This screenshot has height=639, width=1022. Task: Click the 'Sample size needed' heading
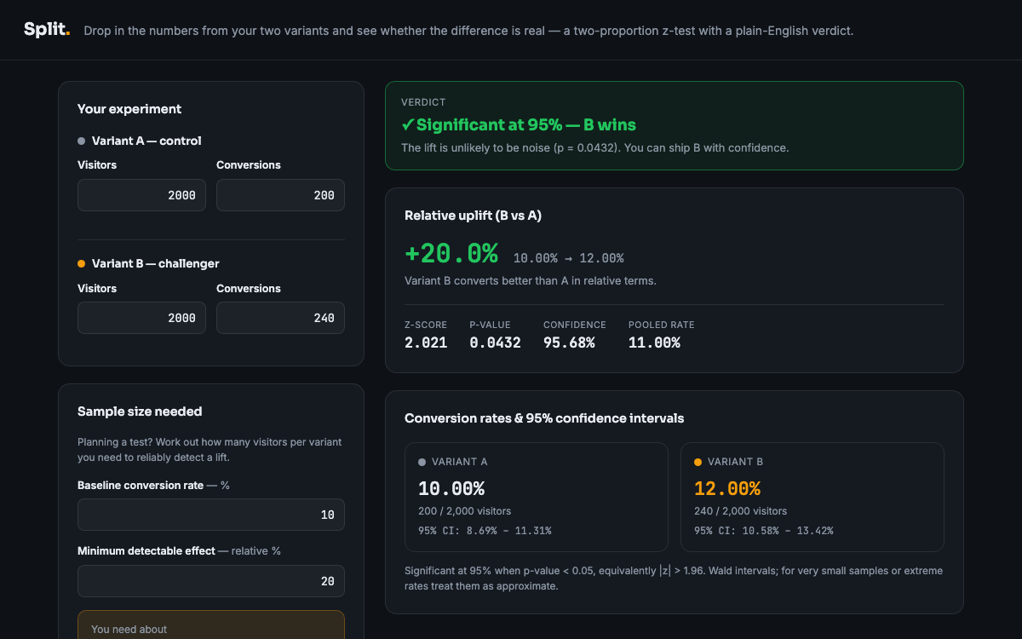tap(140, 412)
